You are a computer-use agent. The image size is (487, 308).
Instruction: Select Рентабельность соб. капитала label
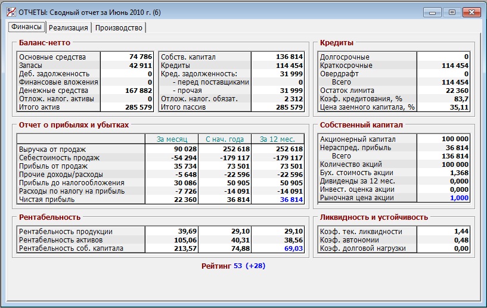pos(71,248)
